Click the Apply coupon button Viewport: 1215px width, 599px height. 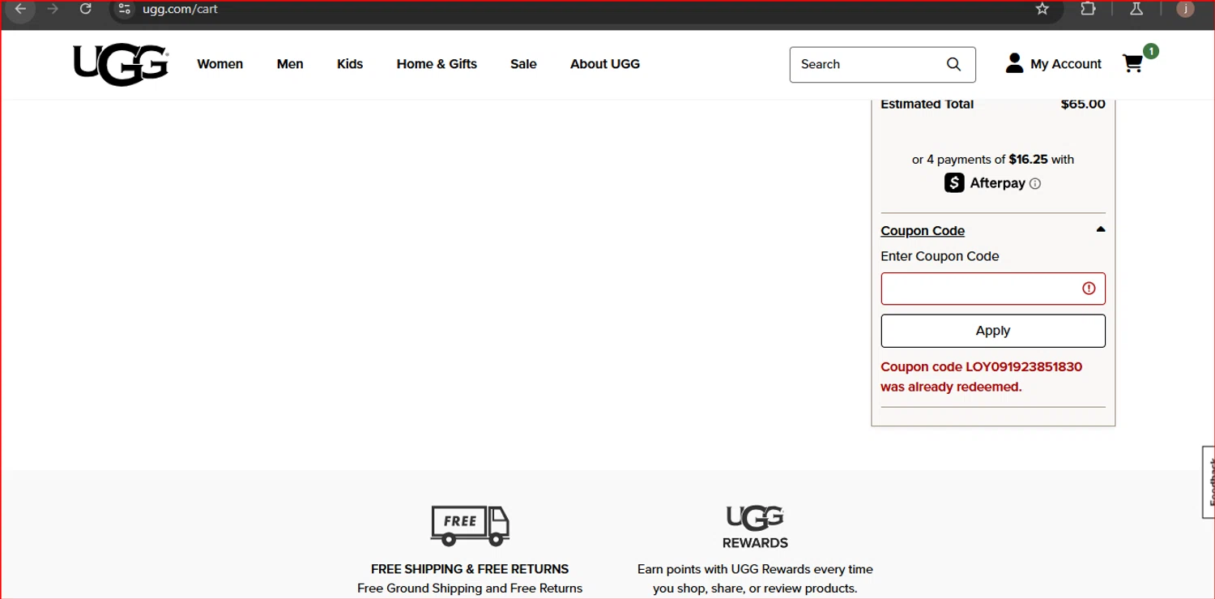tap(993, 331)
